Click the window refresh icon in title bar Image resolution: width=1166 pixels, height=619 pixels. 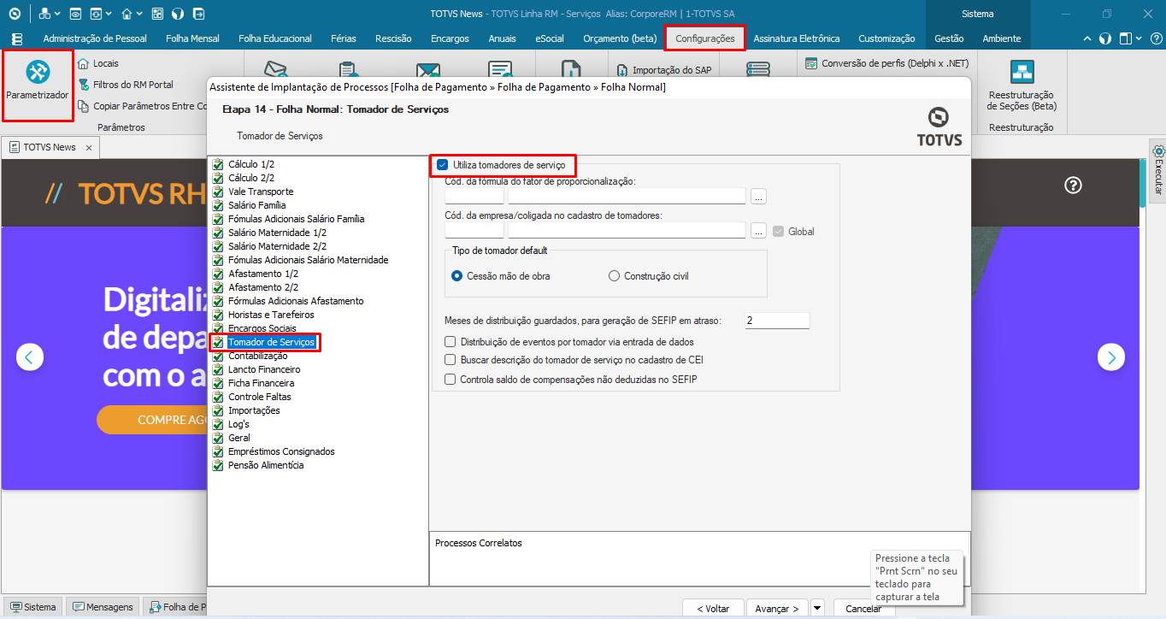tap(96, 14)
